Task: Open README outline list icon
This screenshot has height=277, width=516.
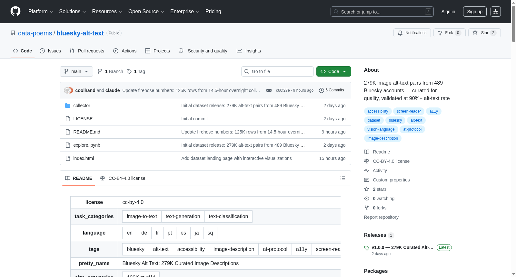Action: click(343, 178)
